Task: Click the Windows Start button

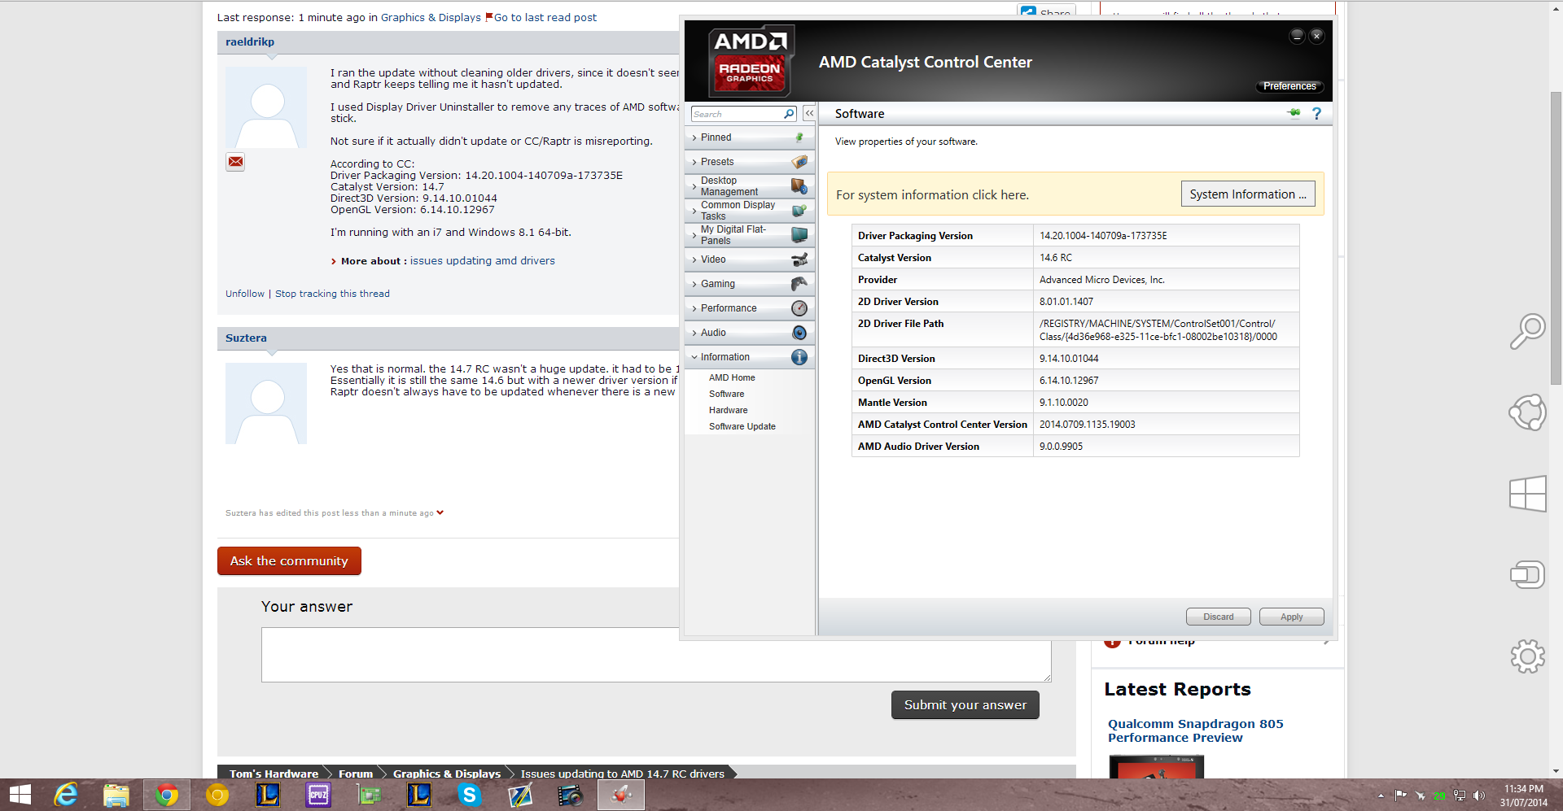Action: pos(20,795)
